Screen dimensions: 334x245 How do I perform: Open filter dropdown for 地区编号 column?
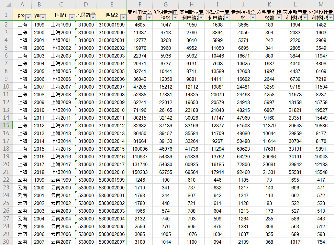tap(93, 17)
